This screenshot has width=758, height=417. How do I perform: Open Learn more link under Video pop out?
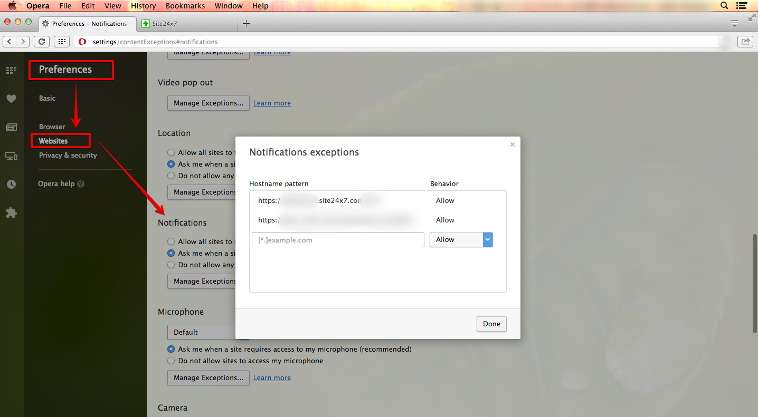tap(272, 103)
